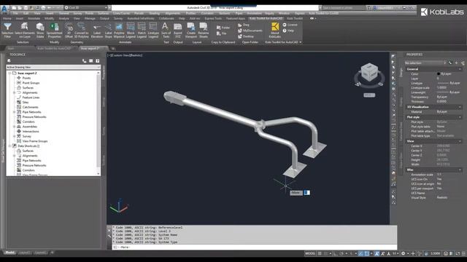Open the Dwg folder
Image resolution: width=467 pixels, height=262 pixels.
[x=244, y=25]
